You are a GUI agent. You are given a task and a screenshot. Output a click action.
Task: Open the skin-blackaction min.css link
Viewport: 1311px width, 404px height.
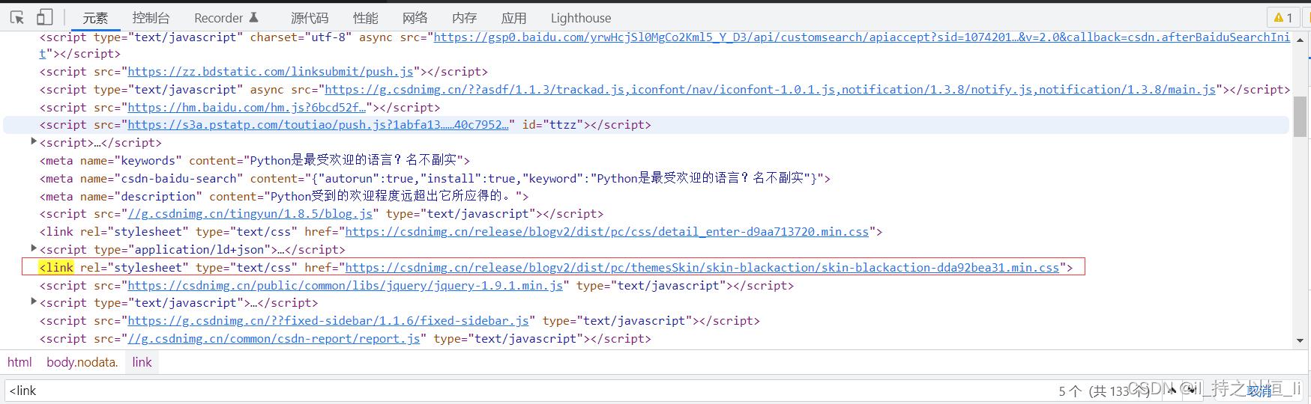702,268
